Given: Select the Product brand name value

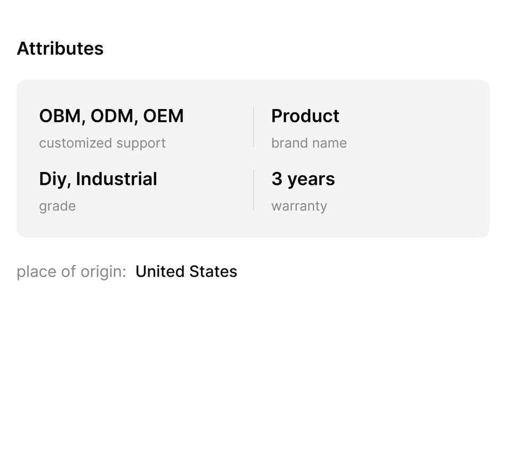Looking at the screenshot, I should [305, 116].
